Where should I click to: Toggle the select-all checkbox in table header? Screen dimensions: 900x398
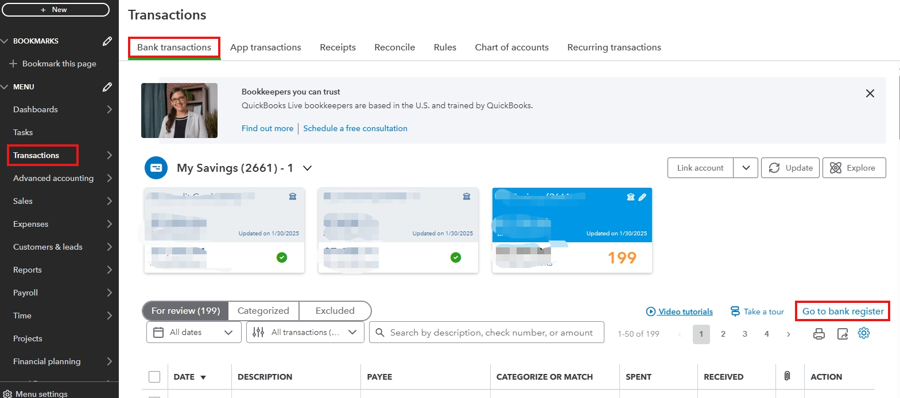tap(154, 377)
